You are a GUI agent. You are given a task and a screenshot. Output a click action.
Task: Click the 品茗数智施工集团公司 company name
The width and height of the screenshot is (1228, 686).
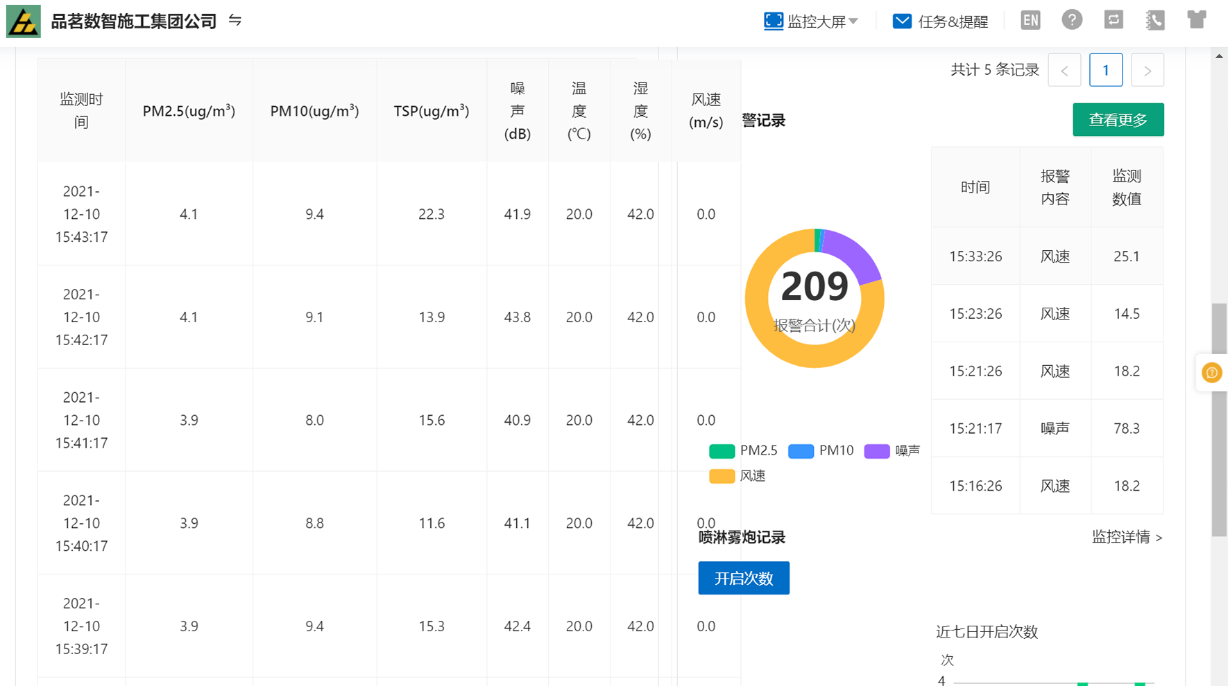pos(134,21)
